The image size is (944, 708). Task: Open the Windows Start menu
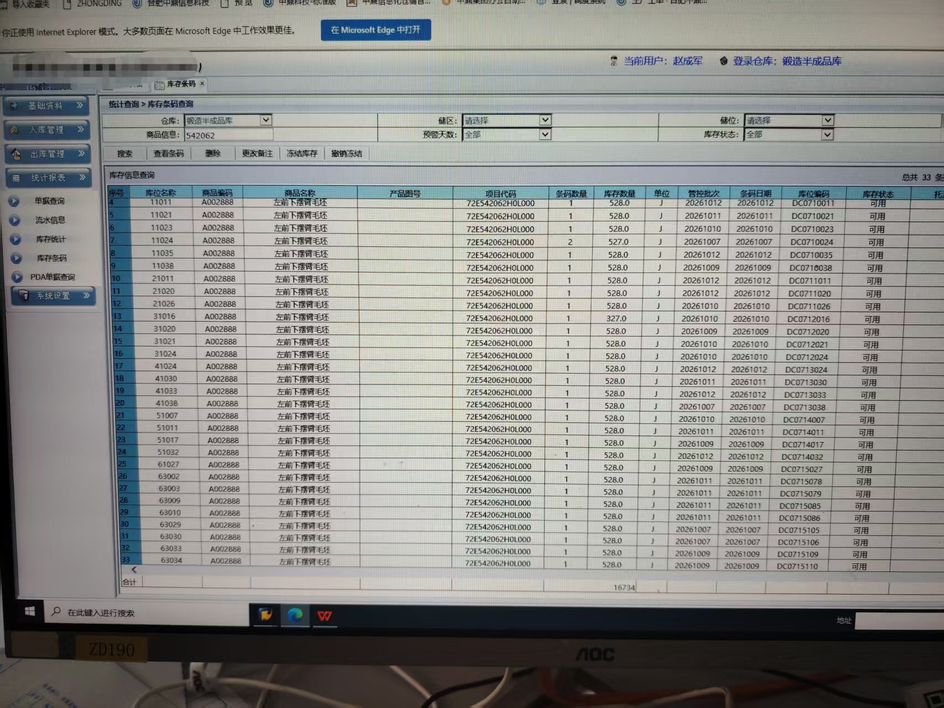[30, 611]
